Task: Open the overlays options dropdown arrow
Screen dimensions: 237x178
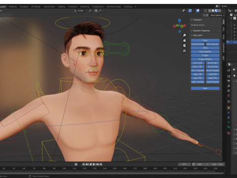Action: (201, 11)
